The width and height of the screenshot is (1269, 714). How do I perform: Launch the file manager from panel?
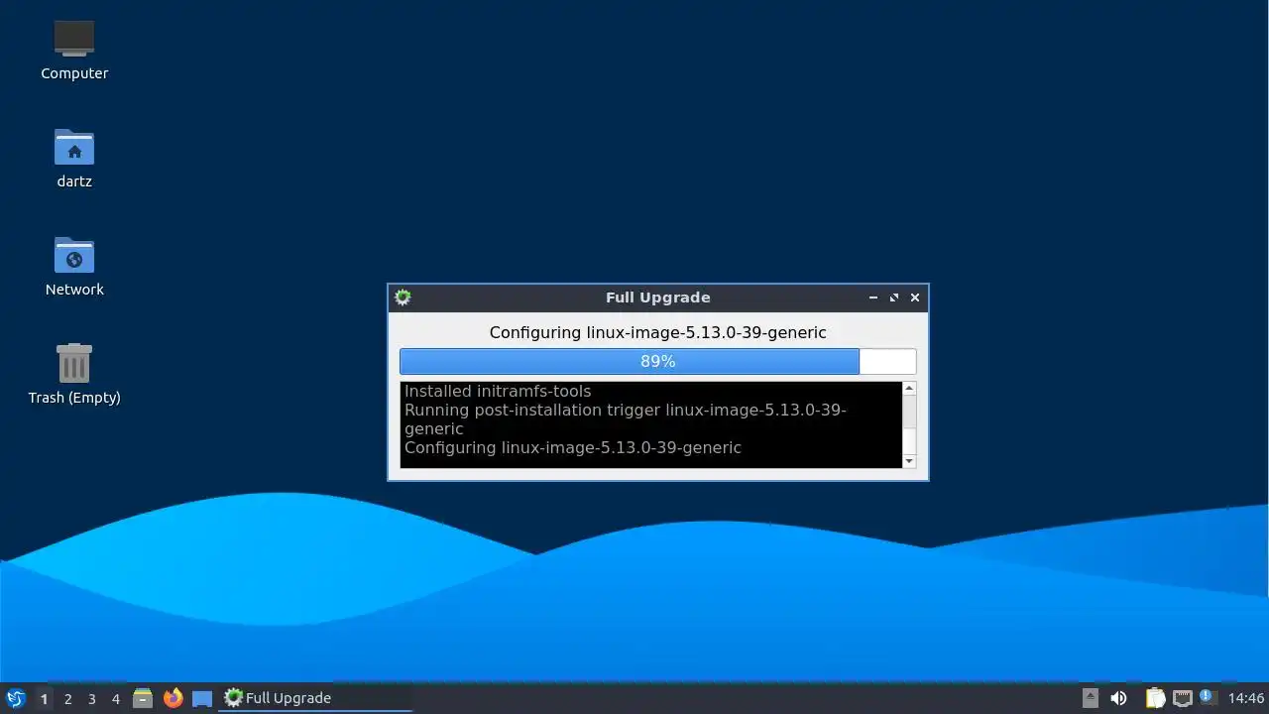[143, 698]
